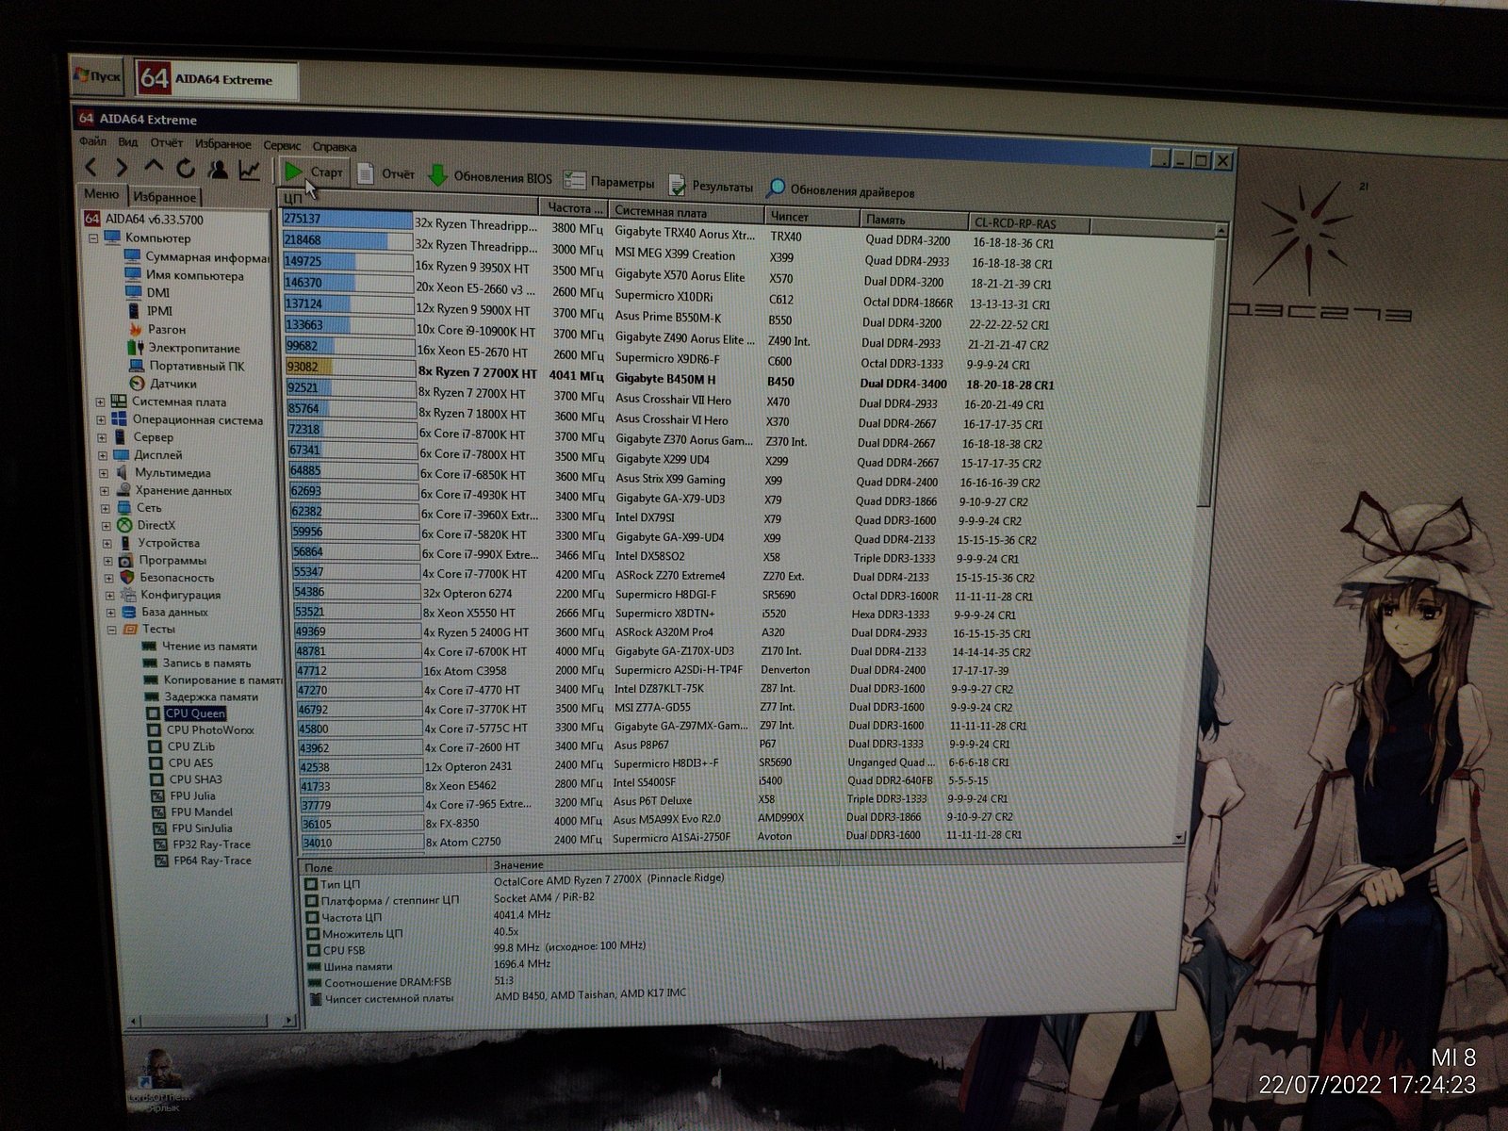Screen dimensions: 1508x1131
Task: Click AIDA64 Extreme taskbar button
Action: [x=216, y=79]
